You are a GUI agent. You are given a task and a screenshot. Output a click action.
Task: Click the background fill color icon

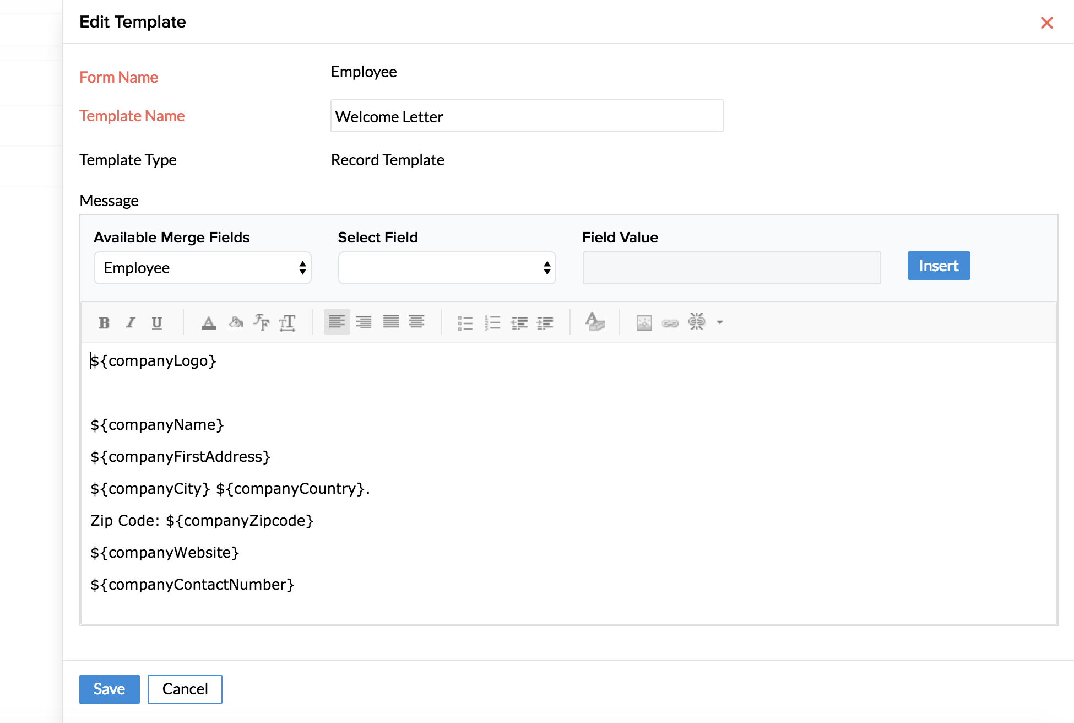[x=236, y=322]
